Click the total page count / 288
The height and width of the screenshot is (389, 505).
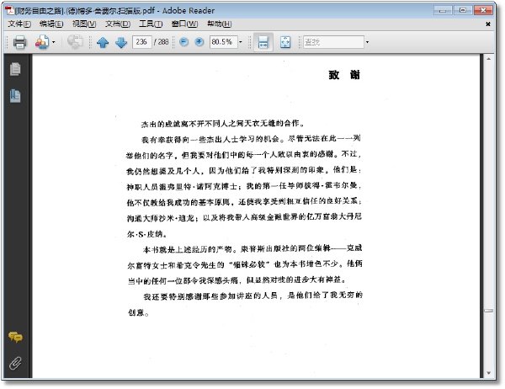(162, 42)
